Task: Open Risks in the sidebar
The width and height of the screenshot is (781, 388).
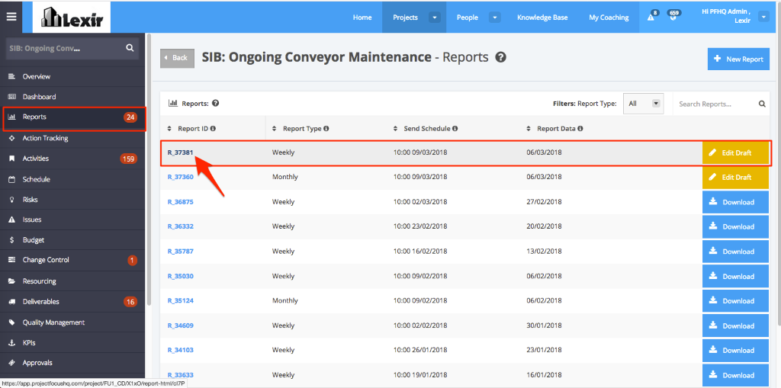Action: (x=72, y=199)
